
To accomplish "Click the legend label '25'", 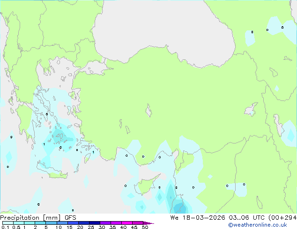I will (x=91, y=227).
